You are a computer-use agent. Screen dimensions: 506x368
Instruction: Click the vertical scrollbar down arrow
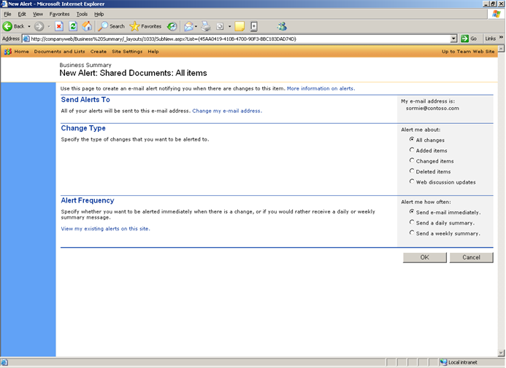pyautogui.click(x=501, y=353)
